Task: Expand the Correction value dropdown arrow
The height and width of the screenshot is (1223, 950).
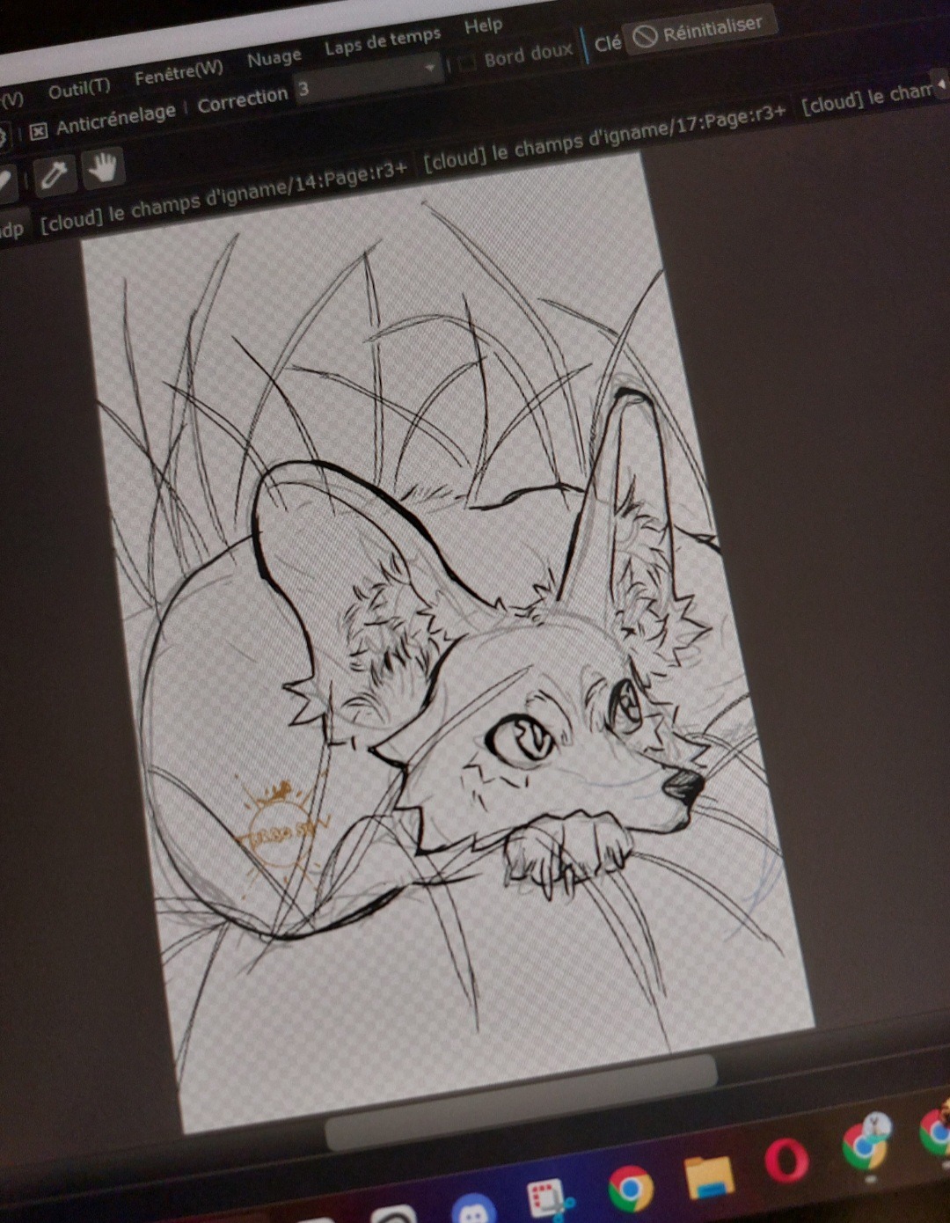Action: 430,67
